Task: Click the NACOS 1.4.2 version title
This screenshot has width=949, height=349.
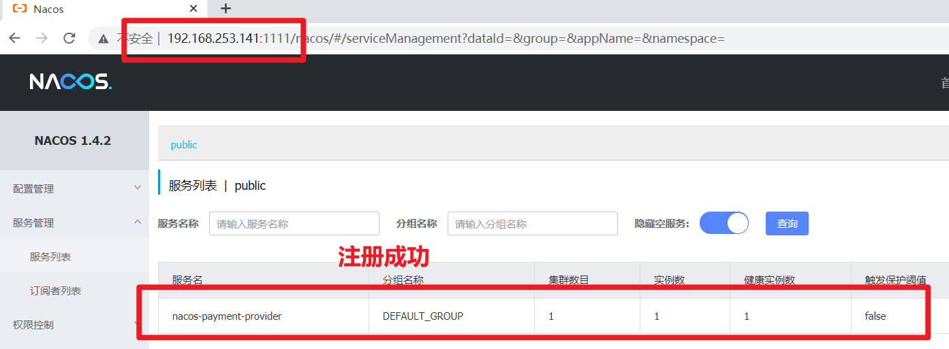Action: coord(73,141)
